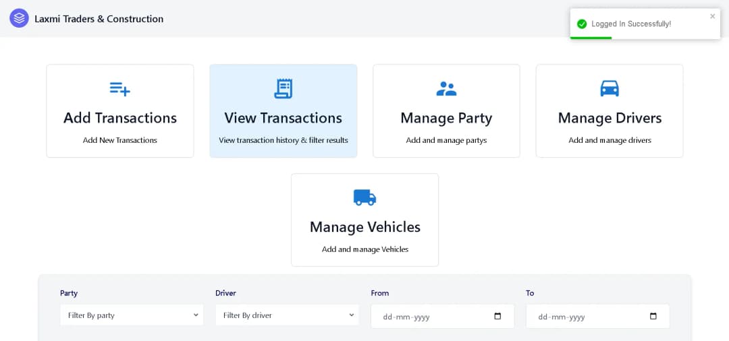Select the Manage Vehicles heading

pyautogui.click(x=364, y=227)
